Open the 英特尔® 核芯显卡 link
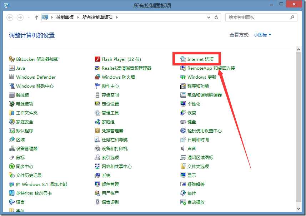The width and height of the screenshot is (306, 216). point(34,193)
